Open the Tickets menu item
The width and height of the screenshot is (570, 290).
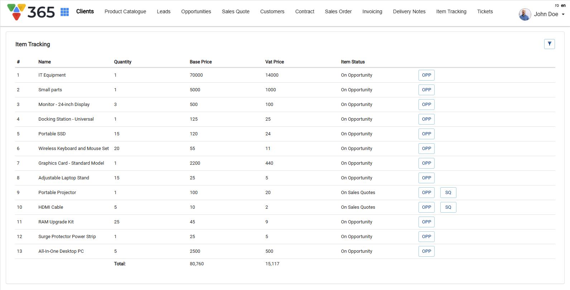tap(485, 11)
